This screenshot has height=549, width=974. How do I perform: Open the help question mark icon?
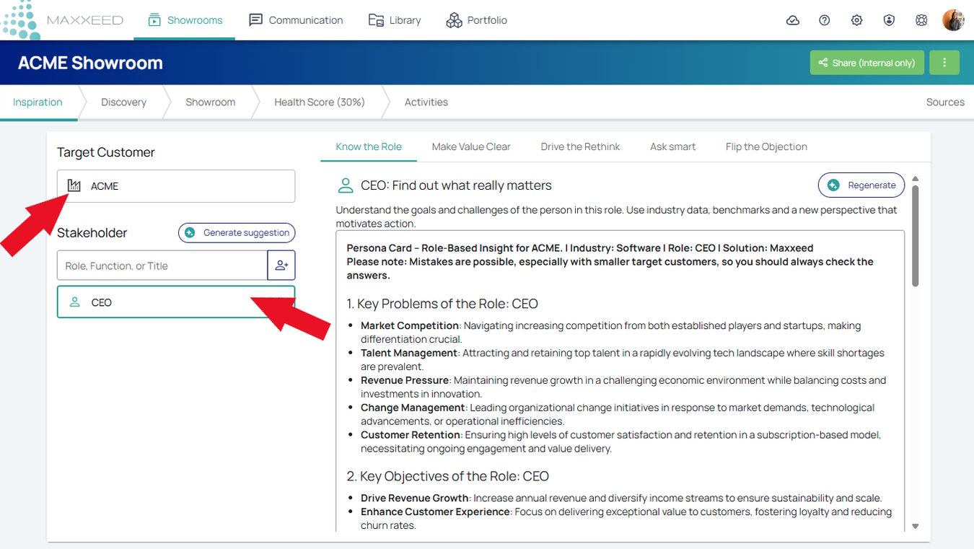[x=825, y=20]
